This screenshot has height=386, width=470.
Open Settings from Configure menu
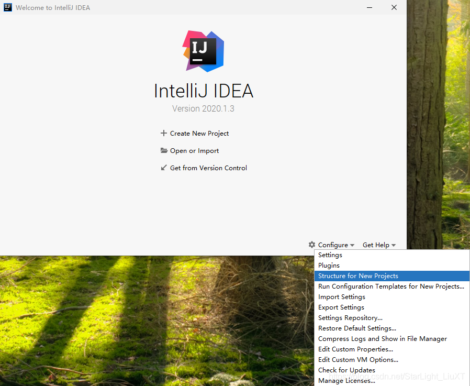click(x=392, y=255)
